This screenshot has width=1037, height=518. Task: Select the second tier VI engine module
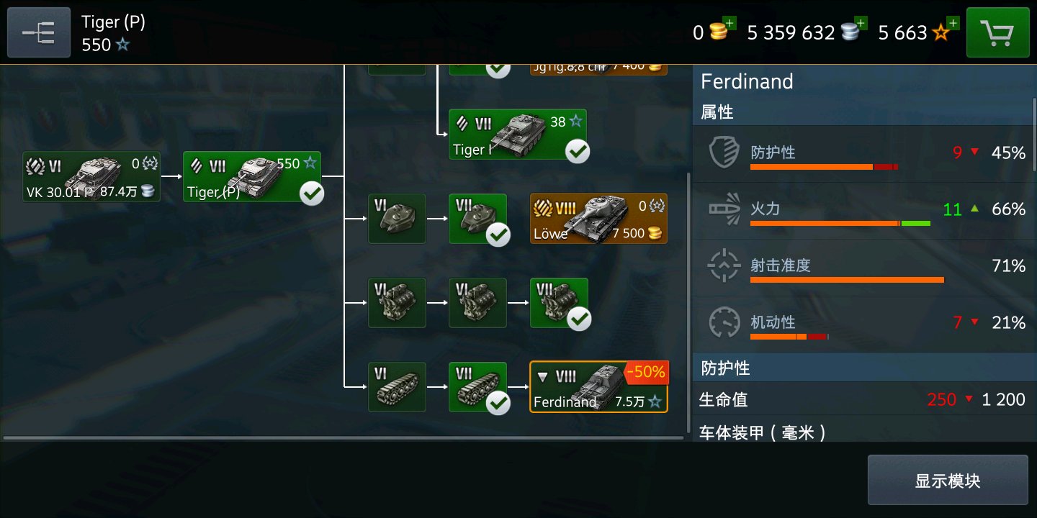(x=477, y=303)
